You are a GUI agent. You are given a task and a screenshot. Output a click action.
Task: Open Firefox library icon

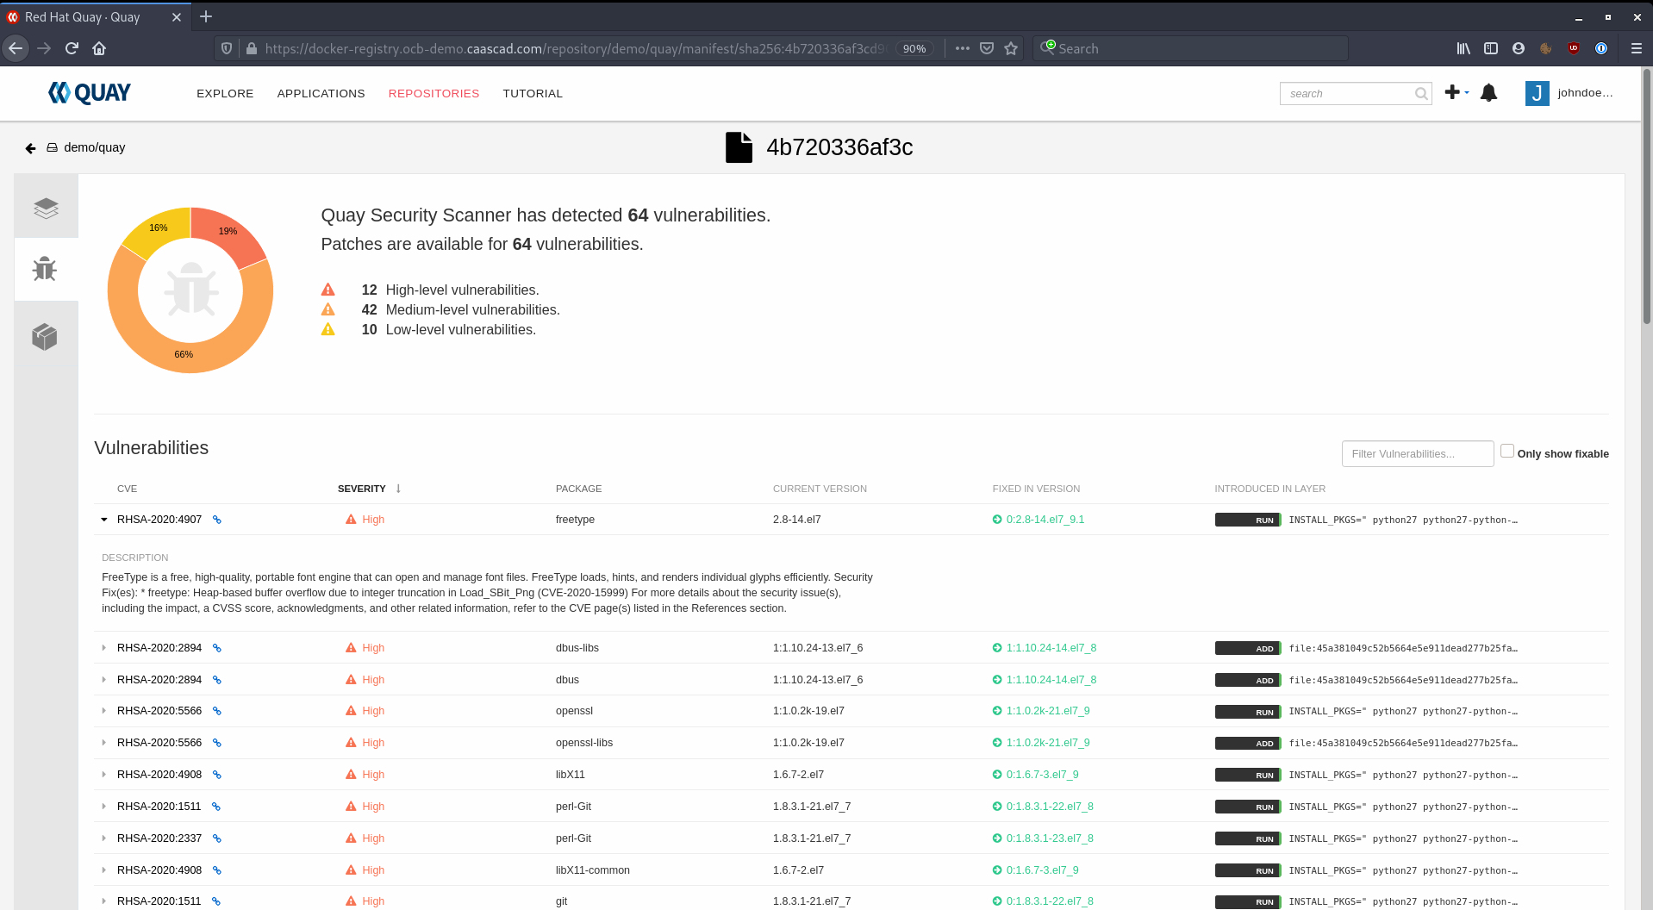pos(1463,48)
